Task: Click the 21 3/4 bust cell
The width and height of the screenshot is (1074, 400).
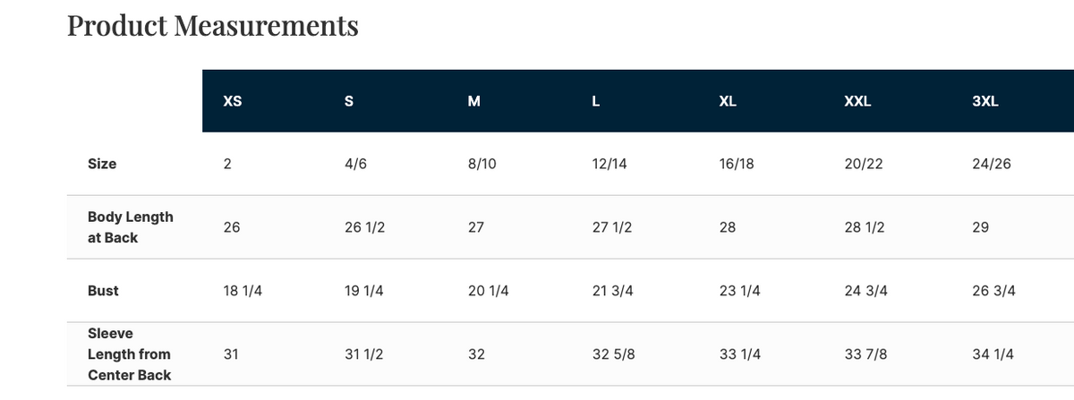Action: pos(614,291)
